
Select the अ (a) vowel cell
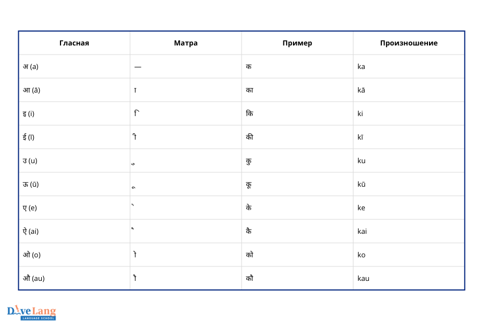pyautogui.click(x=74, y=67)
